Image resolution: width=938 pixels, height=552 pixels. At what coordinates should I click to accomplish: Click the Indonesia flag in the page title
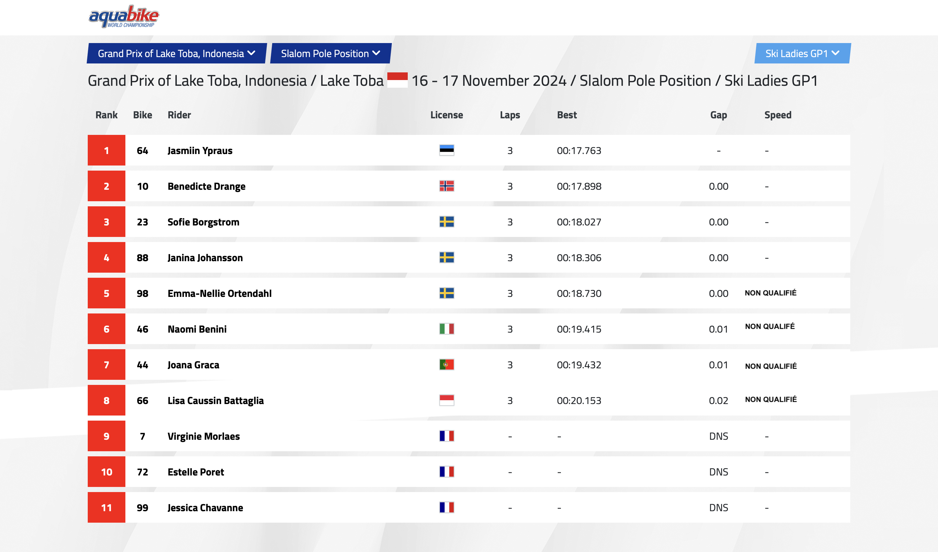(397, 80)
